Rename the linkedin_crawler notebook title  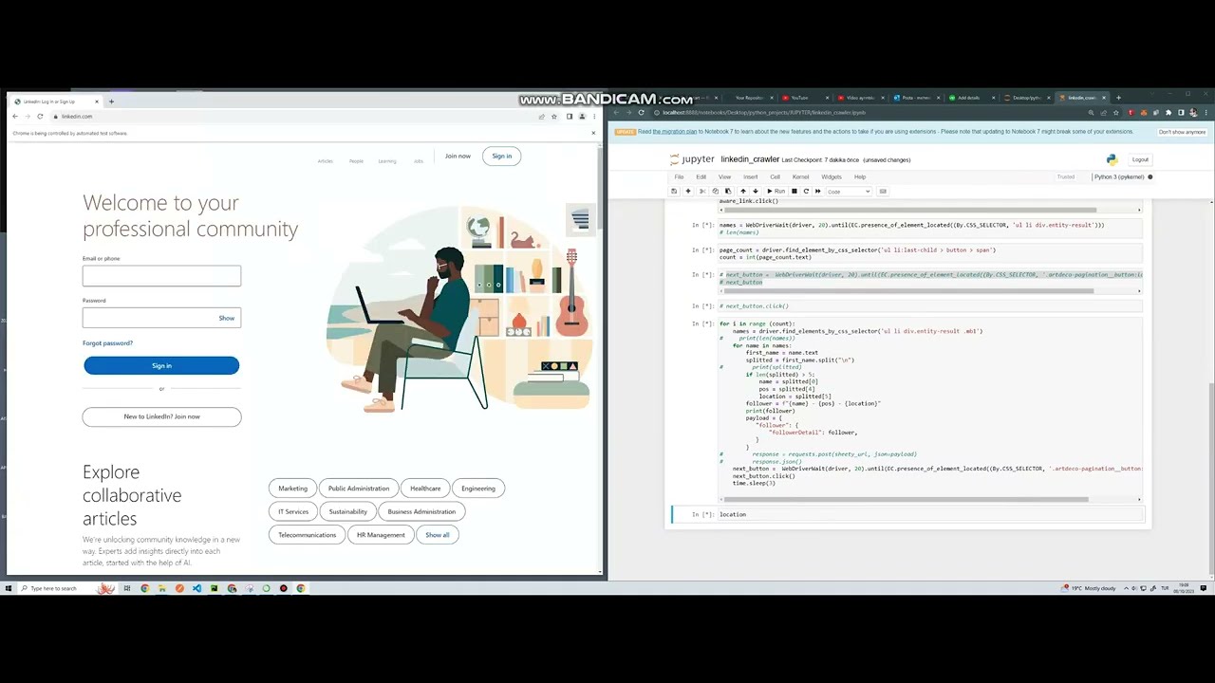750,159
